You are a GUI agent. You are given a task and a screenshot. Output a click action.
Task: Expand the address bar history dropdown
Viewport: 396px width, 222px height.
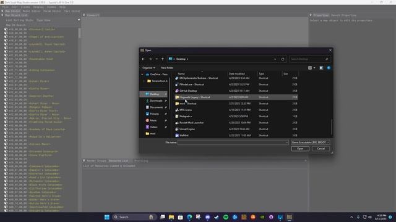(x=275, y=59)
